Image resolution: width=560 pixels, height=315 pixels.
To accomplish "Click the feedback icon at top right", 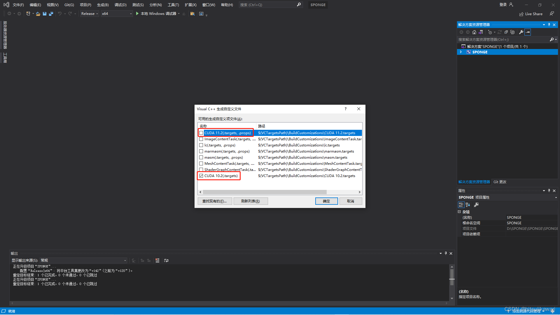I will tap(552, 14).
